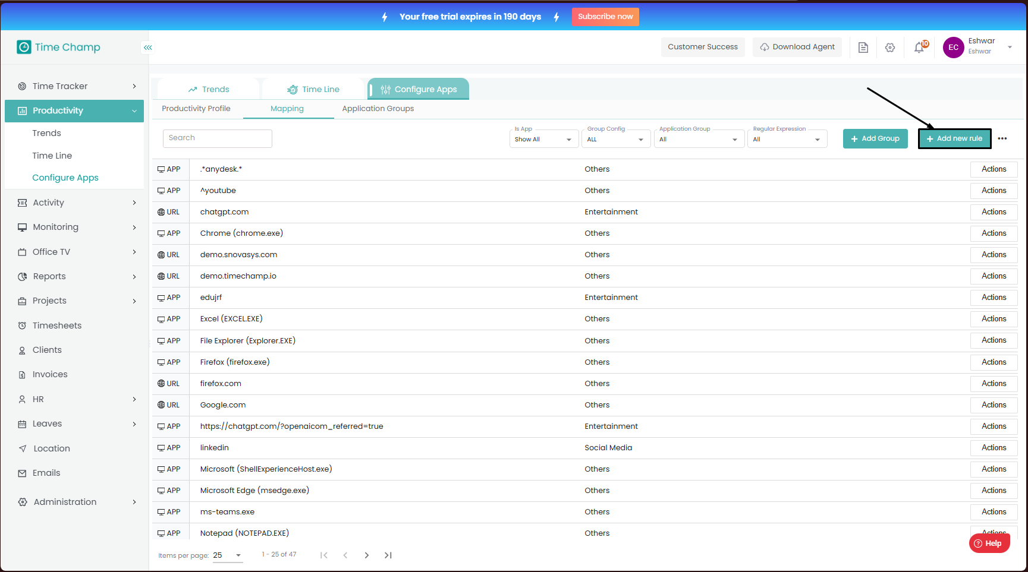The height and width of the screenshot is (572, 1028).
Task: Open Configure Apps in the sidebar
Action: tap(65, 178)
